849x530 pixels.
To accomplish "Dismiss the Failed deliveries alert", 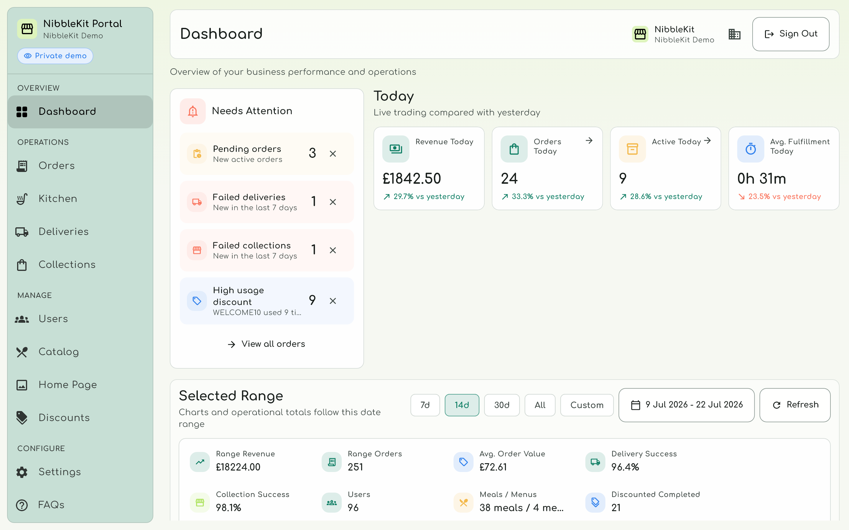I will pyautogui.click(x=333, y=202).
